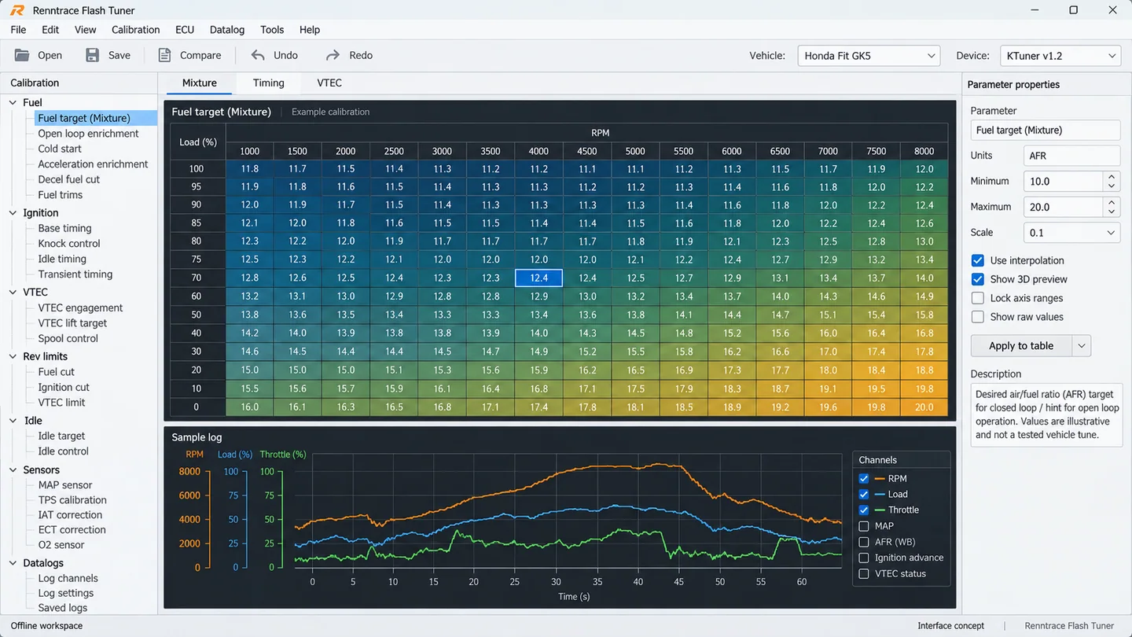Select the highlighted 12.4 cell at 4000 RPM

point(538,278)
